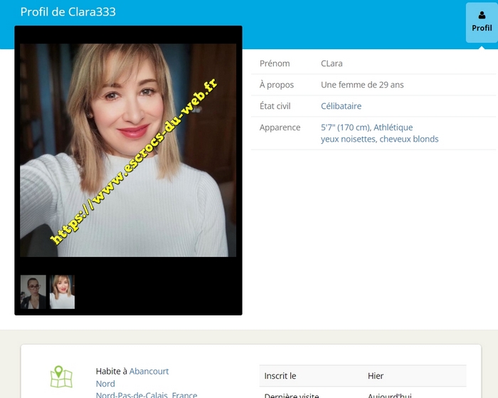Open the Nord department link

105,384
